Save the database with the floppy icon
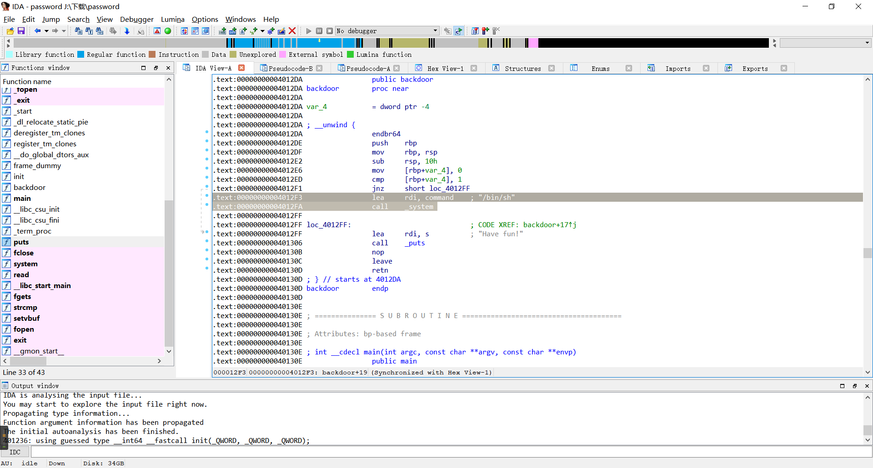Viewport: 873px width, 468px height. pos(21,31)
